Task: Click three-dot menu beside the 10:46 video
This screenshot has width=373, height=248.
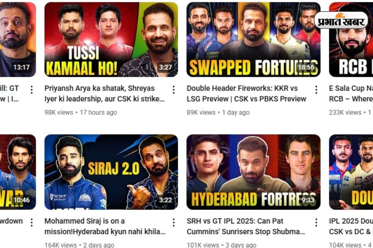Action: click(x=31, y=222)
